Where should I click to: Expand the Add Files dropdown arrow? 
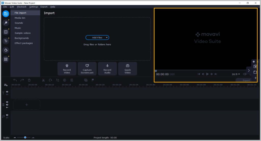[107, 38]
